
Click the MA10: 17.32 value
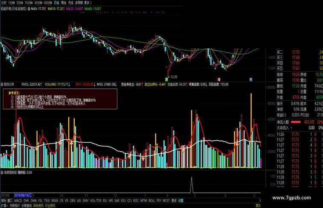pyautogui.click(x=56, y=9)
